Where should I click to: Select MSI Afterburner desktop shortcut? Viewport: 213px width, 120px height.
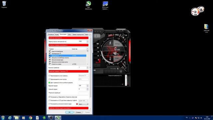click(x=89, y=5)
